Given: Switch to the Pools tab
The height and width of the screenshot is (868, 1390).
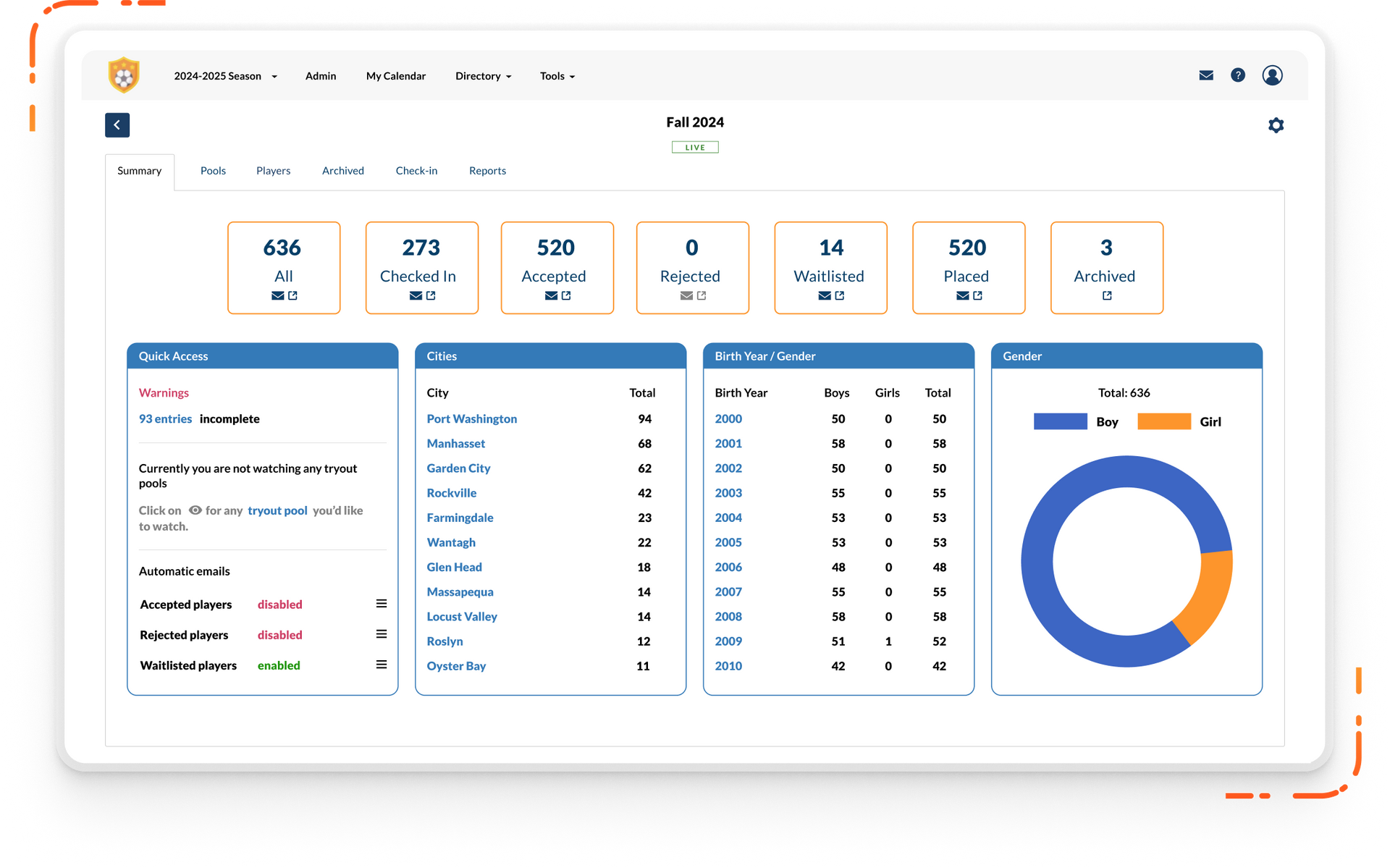Looking at the screenshot, I should tap(213, 171).
